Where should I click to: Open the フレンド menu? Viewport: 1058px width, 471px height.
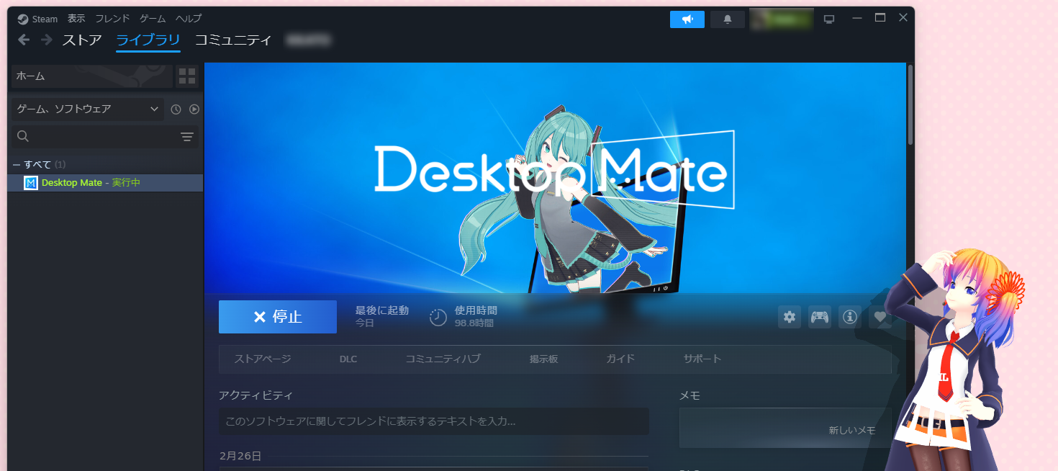point(112,18)
